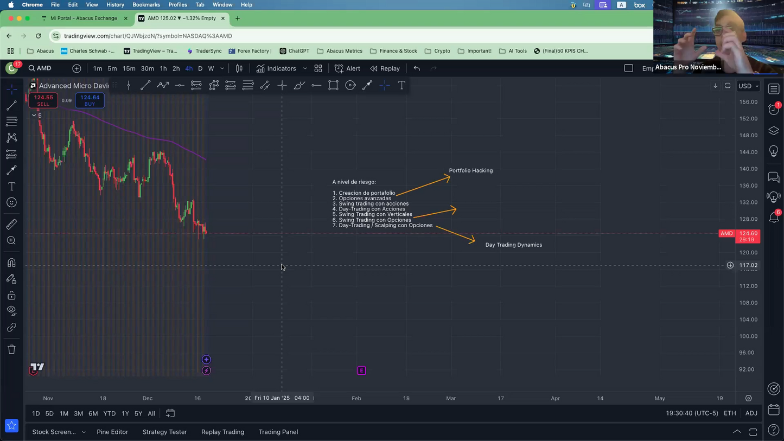
Task: Click the red 124.55 SELL button
Action: pos(43,100)
